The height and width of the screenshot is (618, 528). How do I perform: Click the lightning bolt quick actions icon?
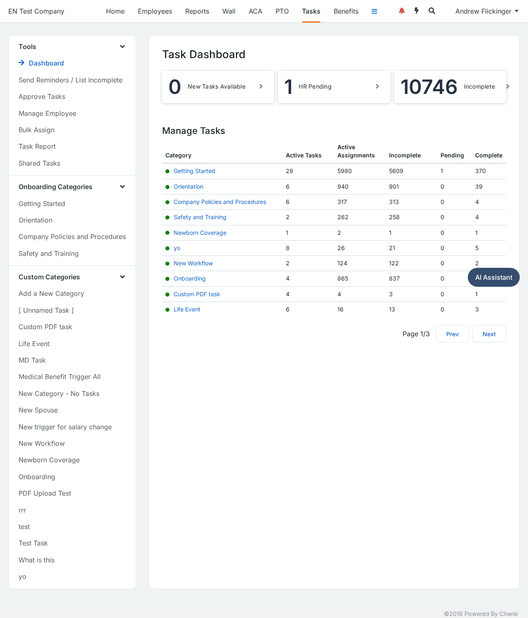[x=417, y=11]
